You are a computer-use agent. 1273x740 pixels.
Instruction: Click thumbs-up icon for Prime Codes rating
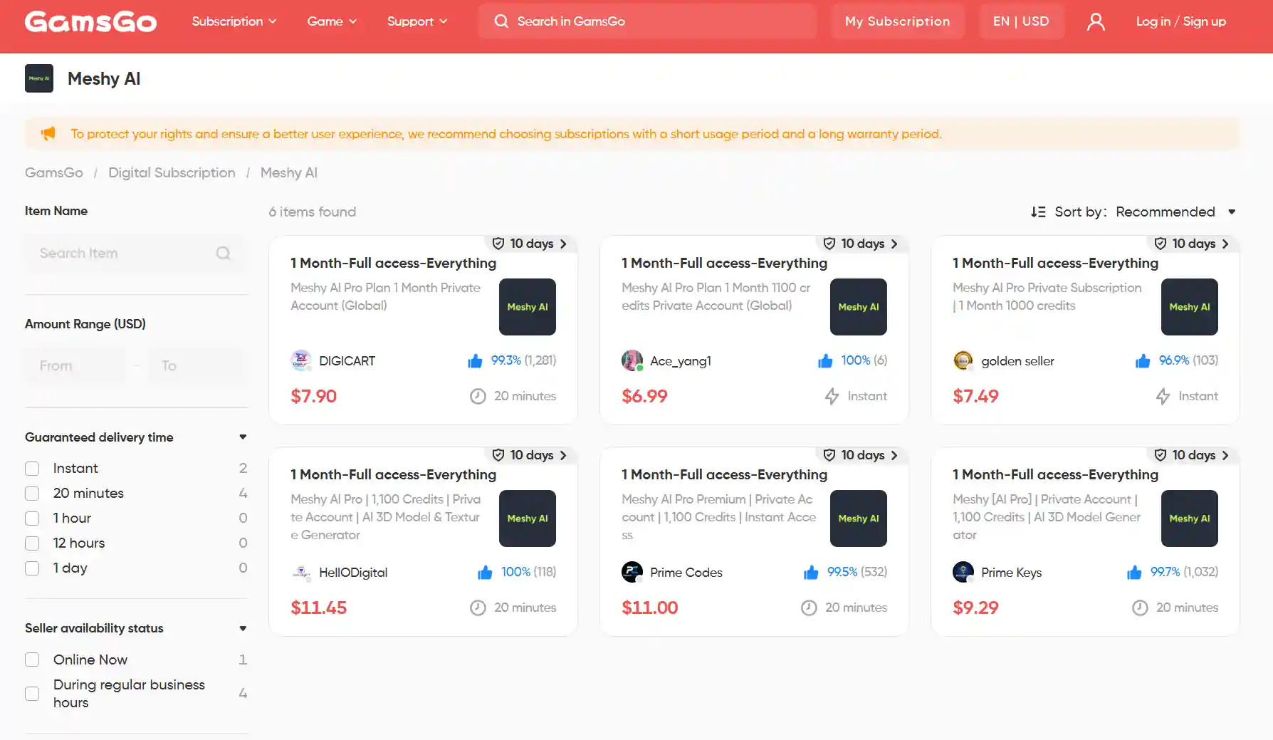tap(811, 573)
